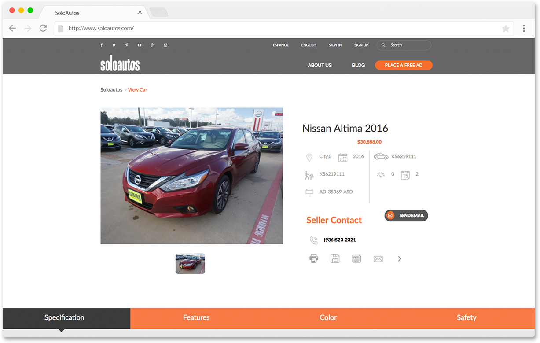Click the AD-35369-ASD ad number
This screenshot has height=343, width=540.
click(x=336, y=192)
